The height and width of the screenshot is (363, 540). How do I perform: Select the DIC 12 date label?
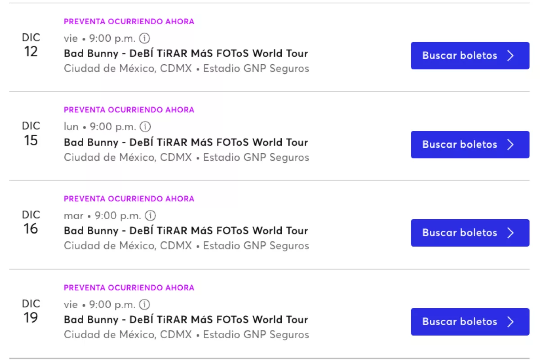pyautogui.click(x=31, y=44)
